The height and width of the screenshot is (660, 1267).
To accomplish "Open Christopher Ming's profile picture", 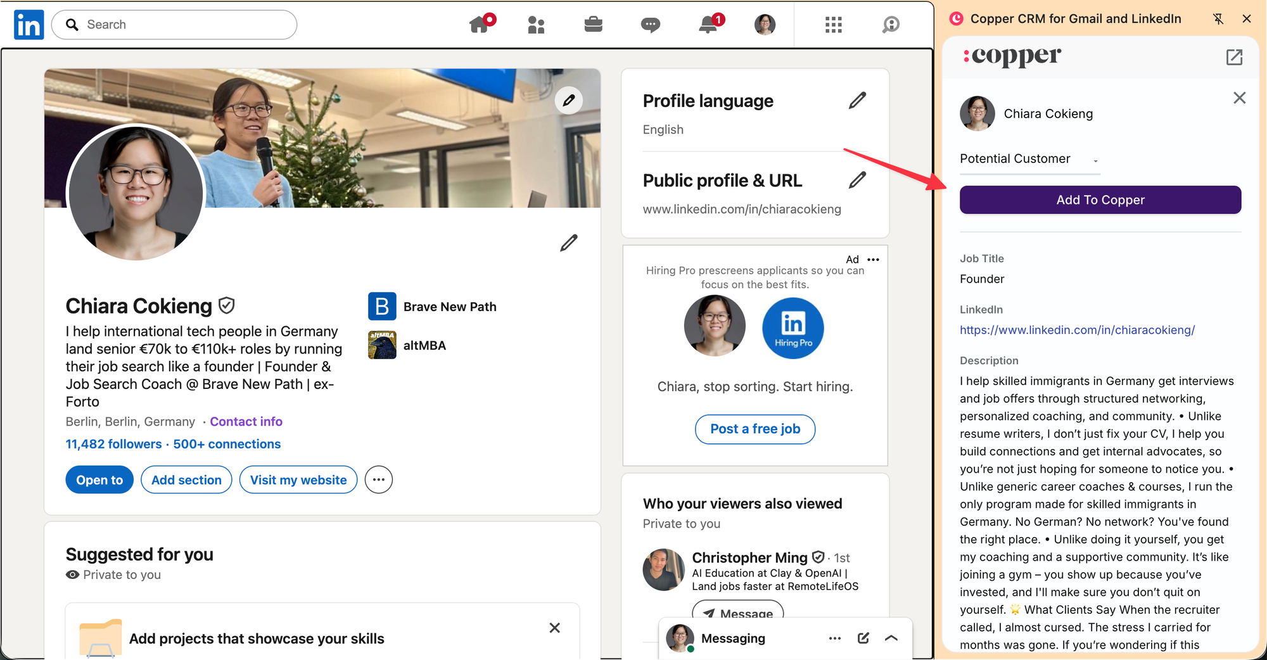I will tap(663, 569).
